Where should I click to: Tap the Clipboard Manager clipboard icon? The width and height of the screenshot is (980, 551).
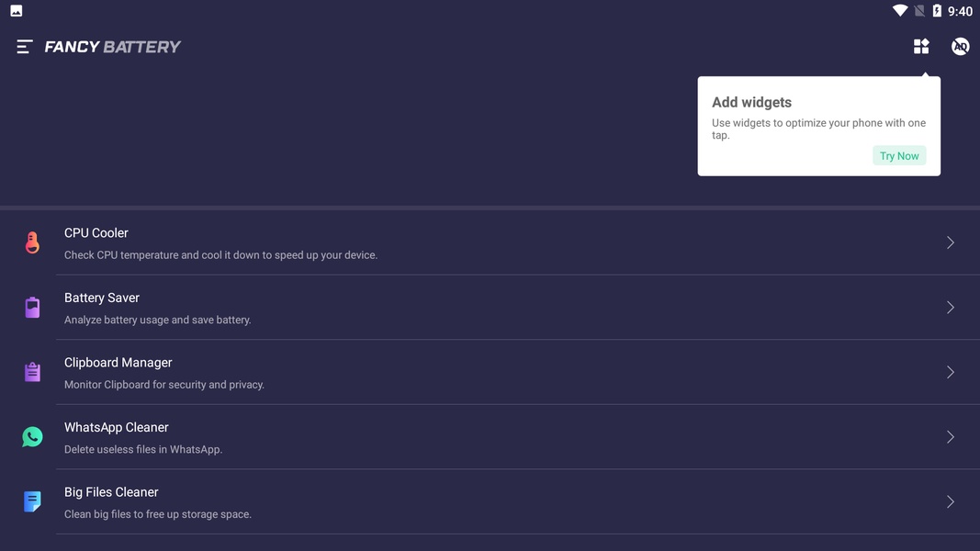tap(32, 372)
